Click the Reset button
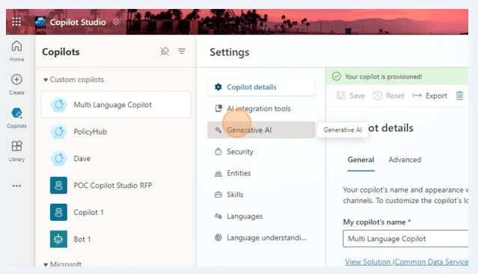The image size is (478, 274). click(x=389, y=96)
